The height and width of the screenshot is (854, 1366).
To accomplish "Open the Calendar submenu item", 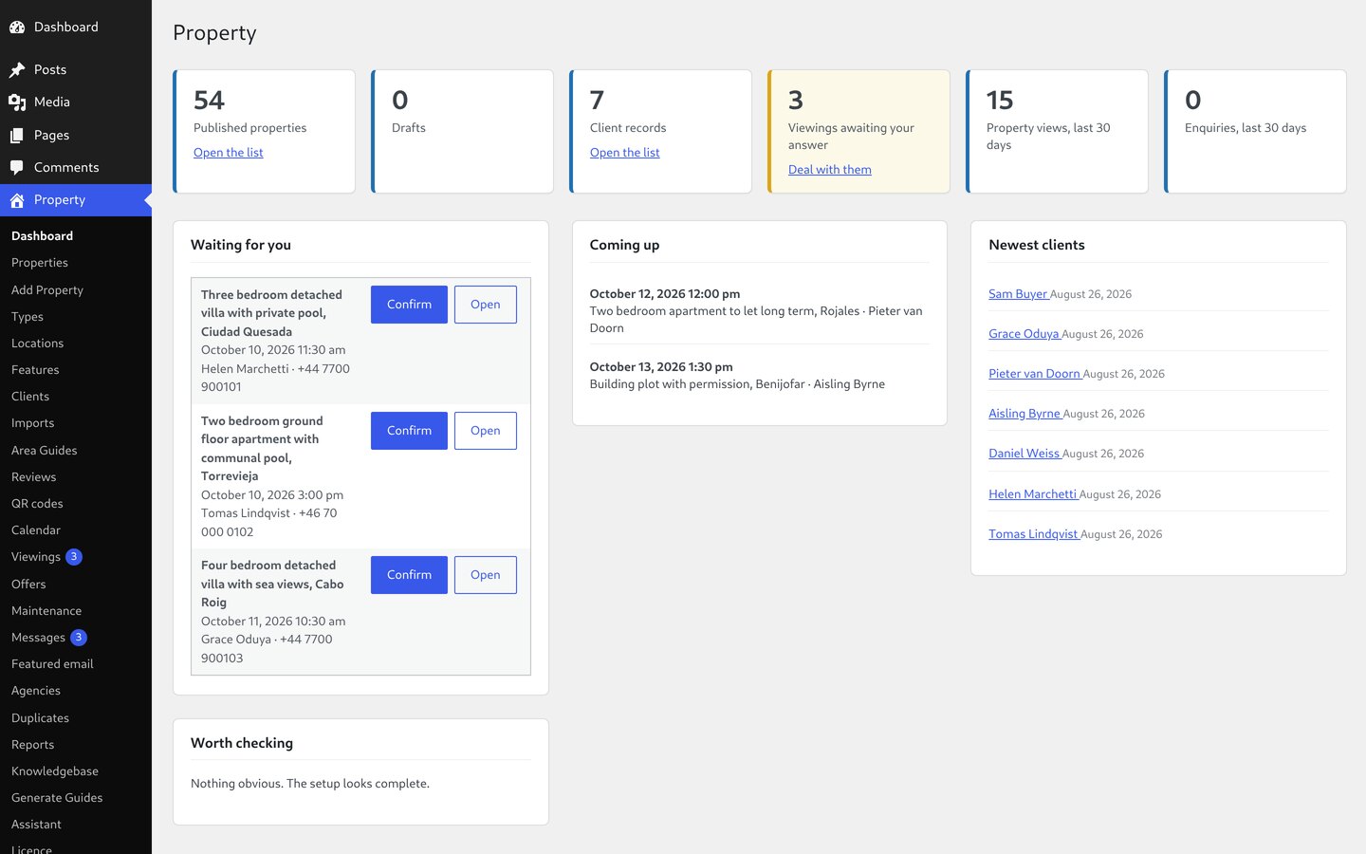I will 36,530.
